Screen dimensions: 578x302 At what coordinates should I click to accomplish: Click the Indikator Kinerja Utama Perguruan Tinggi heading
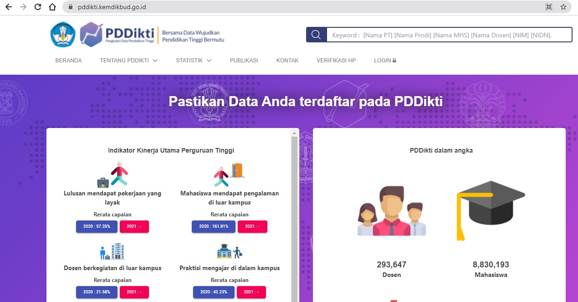[x=171, y=150]
